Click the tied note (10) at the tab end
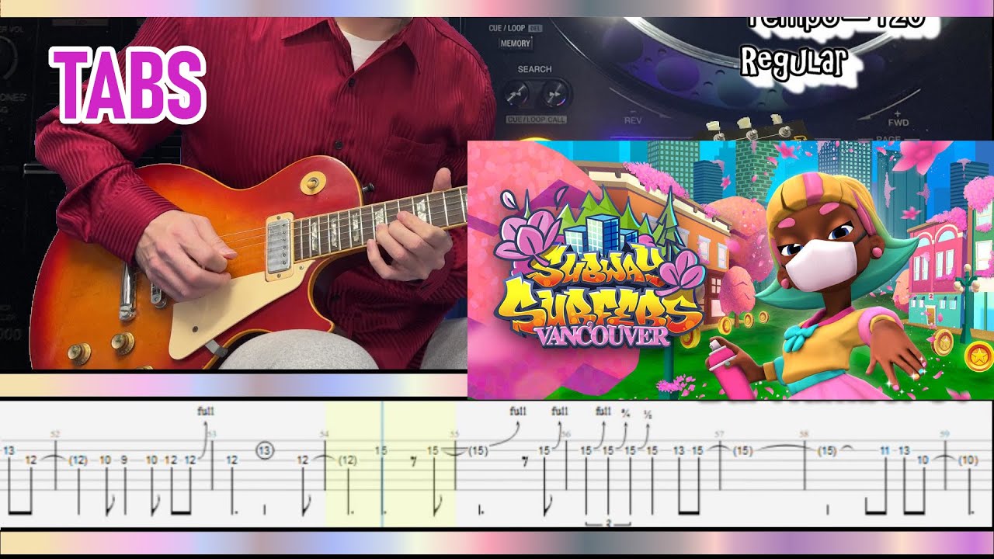Image resolution: width=994 pixels, height=559 pixels. point(968,460)
